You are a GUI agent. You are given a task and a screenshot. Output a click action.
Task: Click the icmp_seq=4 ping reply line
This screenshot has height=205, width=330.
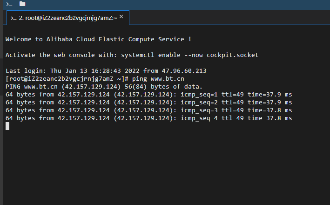tap(148, 118)
